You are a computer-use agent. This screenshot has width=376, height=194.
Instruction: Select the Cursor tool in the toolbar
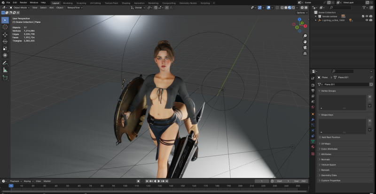[x=5, y=27]
